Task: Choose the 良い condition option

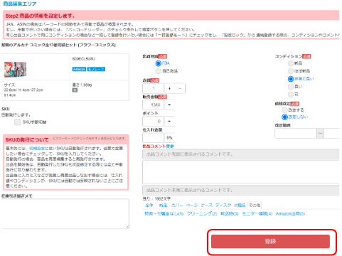Action: 291,87
